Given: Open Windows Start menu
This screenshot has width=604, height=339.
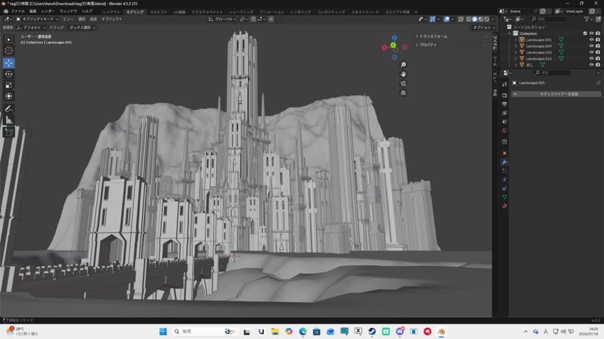Looking at the screenshot, I should point(163,331).
